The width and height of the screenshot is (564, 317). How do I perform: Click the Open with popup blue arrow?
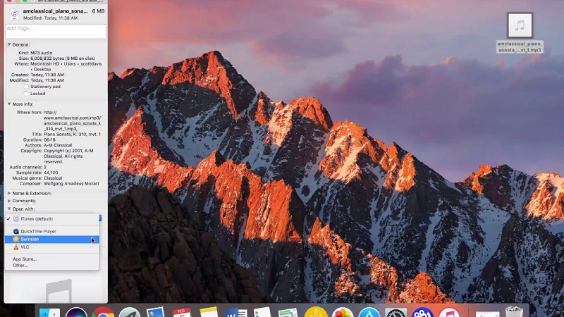click(100, 218)
